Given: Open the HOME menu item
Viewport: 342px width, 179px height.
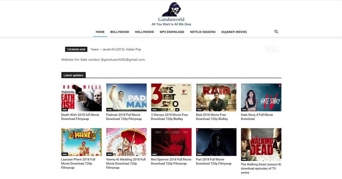Looking at the screenshot, I should click(100, 32).
